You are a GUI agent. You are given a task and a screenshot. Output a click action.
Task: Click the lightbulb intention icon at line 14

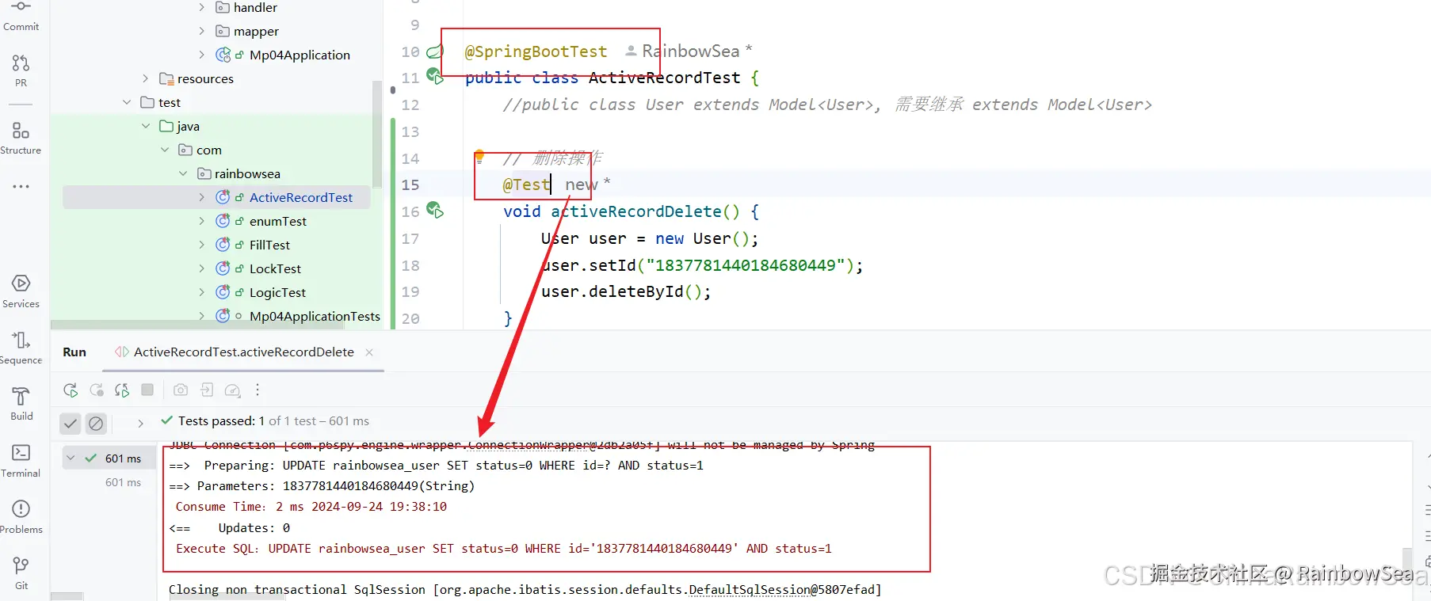[479, 155]
